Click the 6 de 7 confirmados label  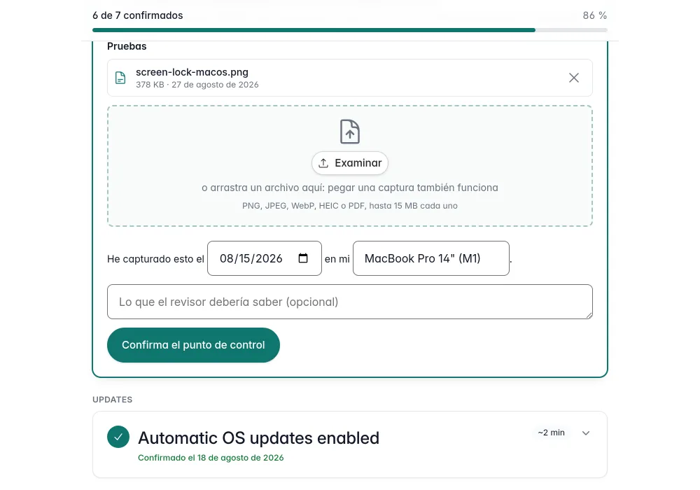pos(137,15)
